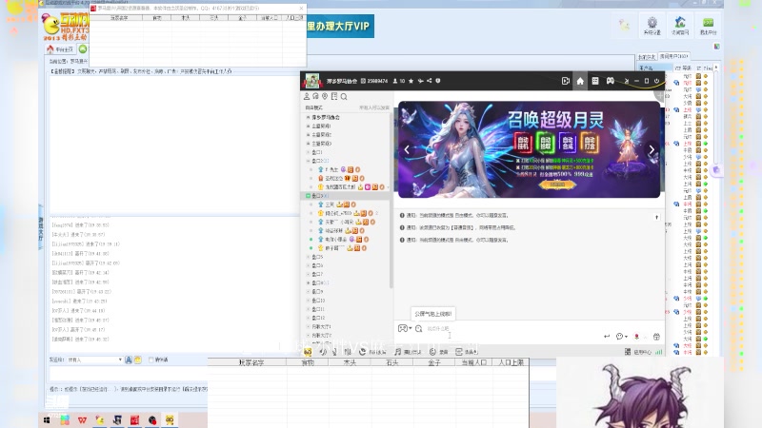Click the location pin icon above the channel tree

click(325, 97)
